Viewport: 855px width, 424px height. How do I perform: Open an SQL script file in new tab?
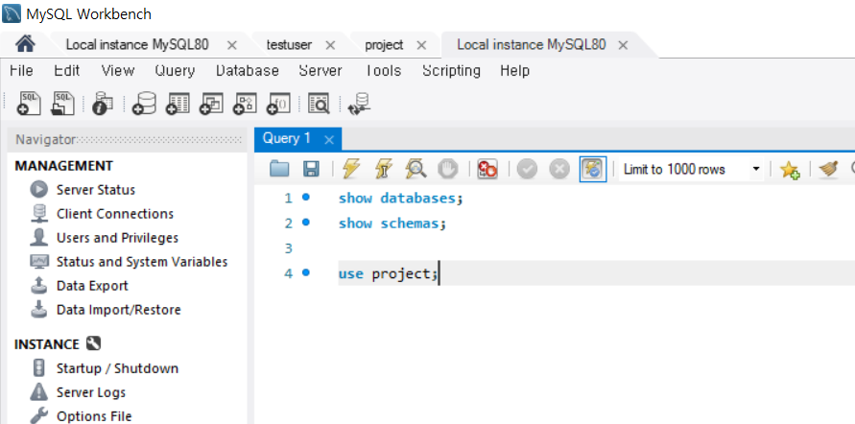tap(62, 103)
